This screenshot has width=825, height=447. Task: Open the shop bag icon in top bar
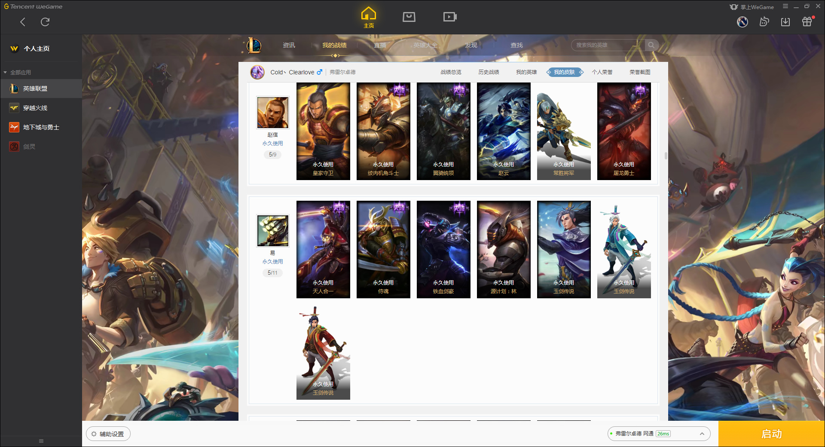click(409, 17)
